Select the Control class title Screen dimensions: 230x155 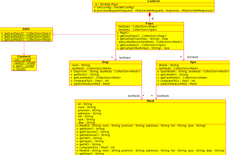(x=153, y=1)
